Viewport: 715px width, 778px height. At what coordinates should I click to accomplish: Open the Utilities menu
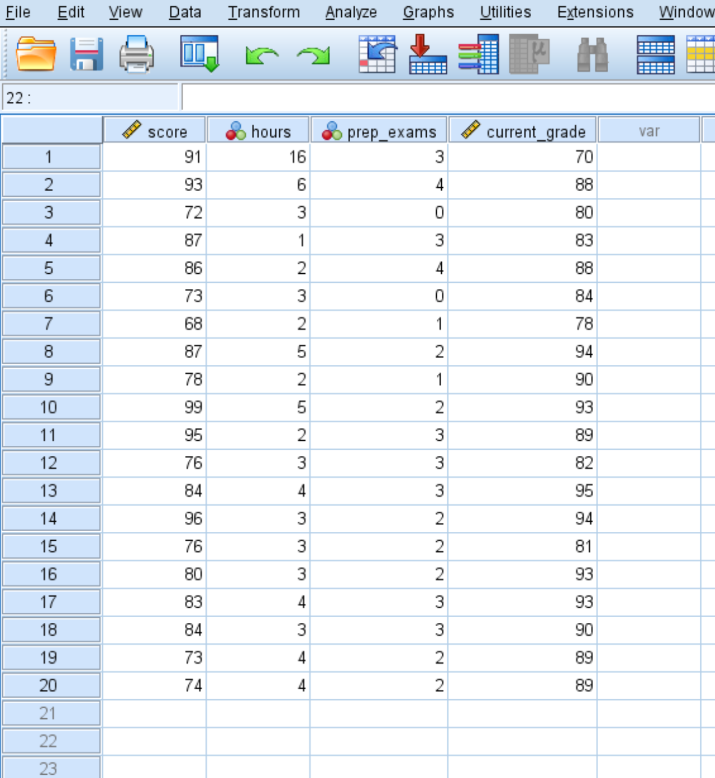[505, 12]
